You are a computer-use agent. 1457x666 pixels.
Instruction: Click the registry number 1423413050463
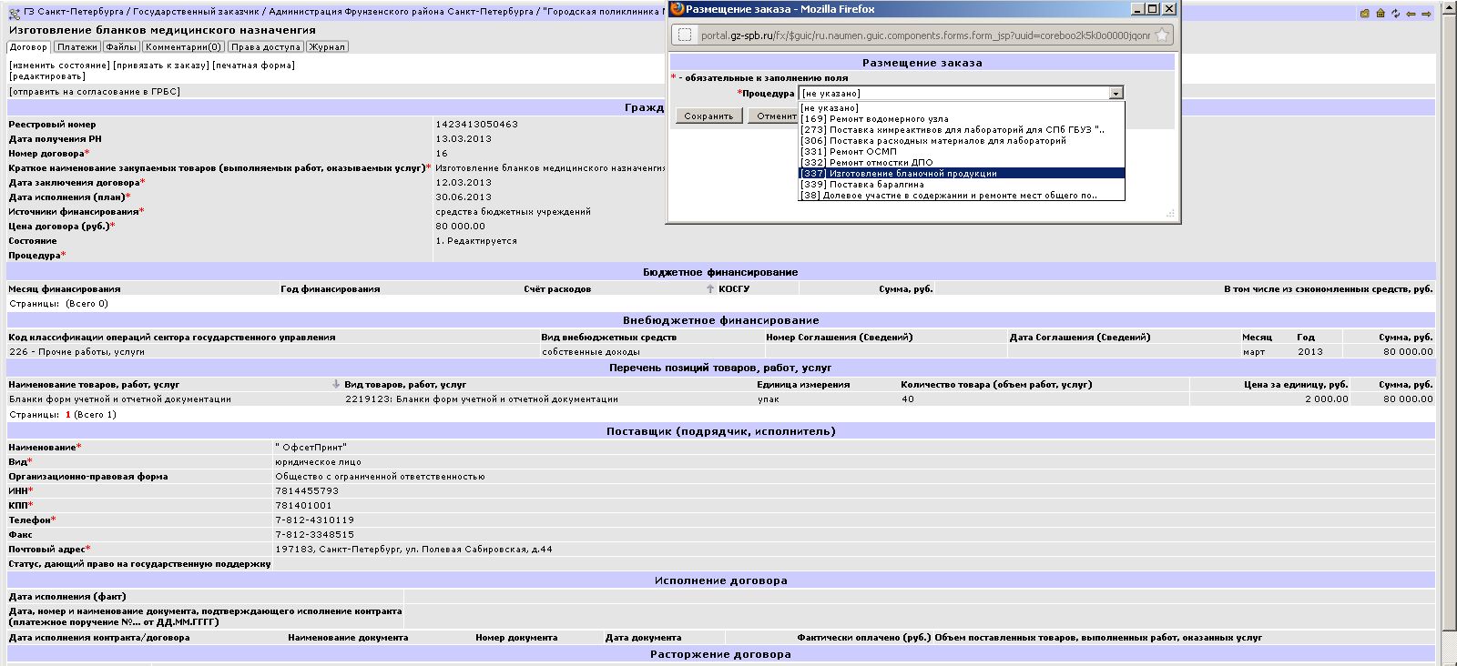[x=477, y=125]
